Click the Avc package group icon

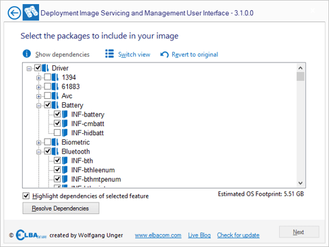tap(55, 96)
